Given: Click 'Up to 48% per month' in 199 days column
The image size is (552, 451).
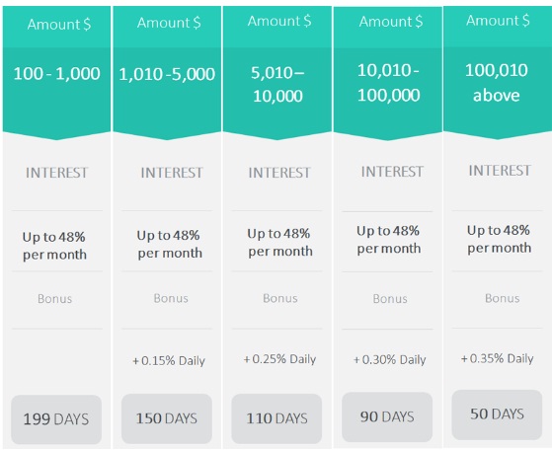Looking at the screenshot, I should coord(54,246).
